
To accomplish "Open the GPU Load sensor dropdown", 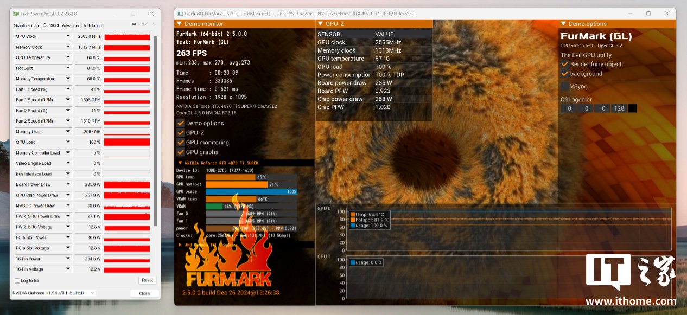I will (68, 142).
